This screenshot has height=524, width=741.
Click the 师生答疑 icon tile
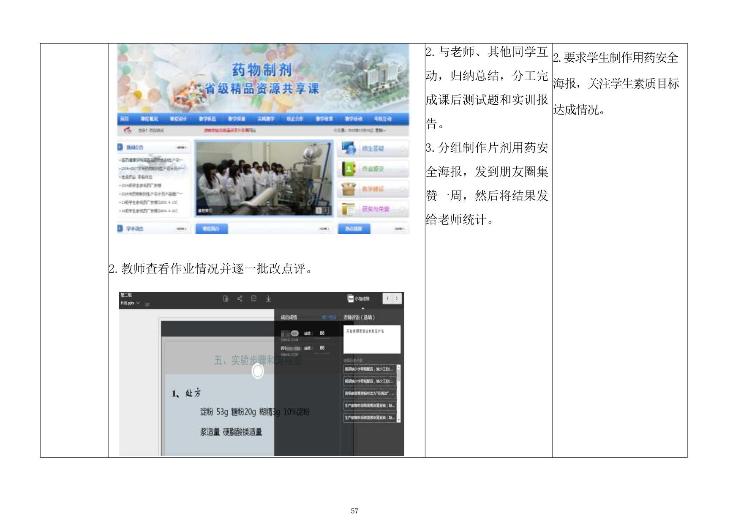point(349,149)
